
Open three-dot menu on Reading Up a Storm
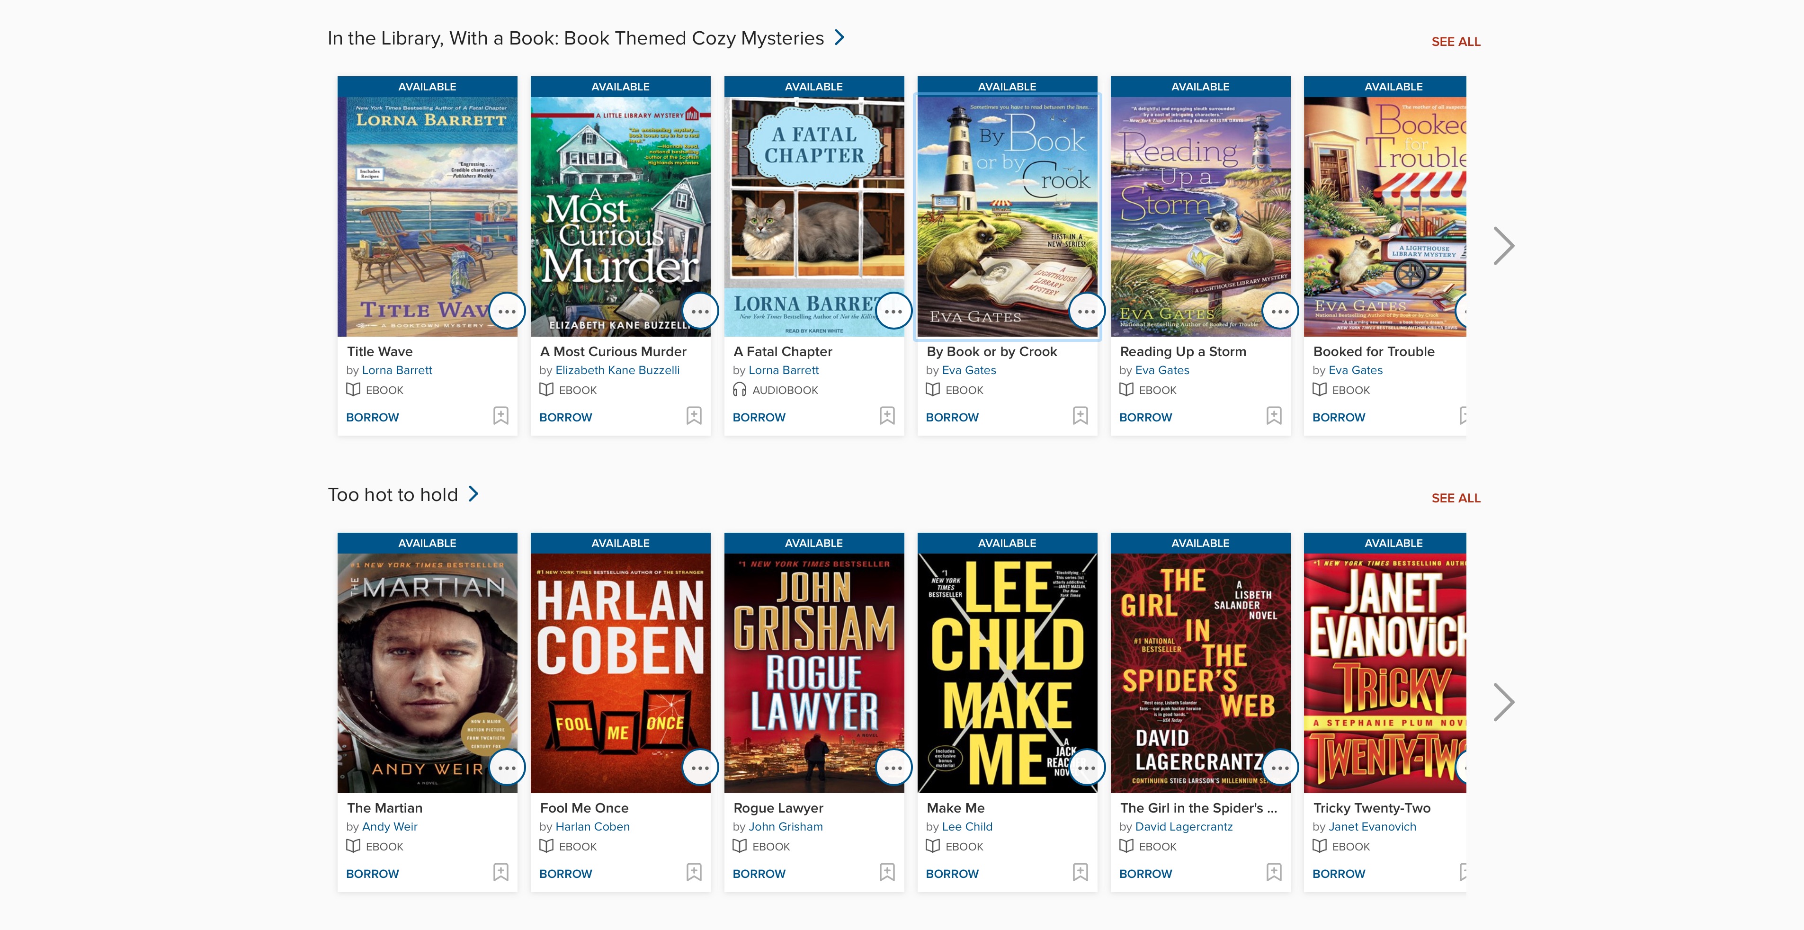pos(1279,311)
